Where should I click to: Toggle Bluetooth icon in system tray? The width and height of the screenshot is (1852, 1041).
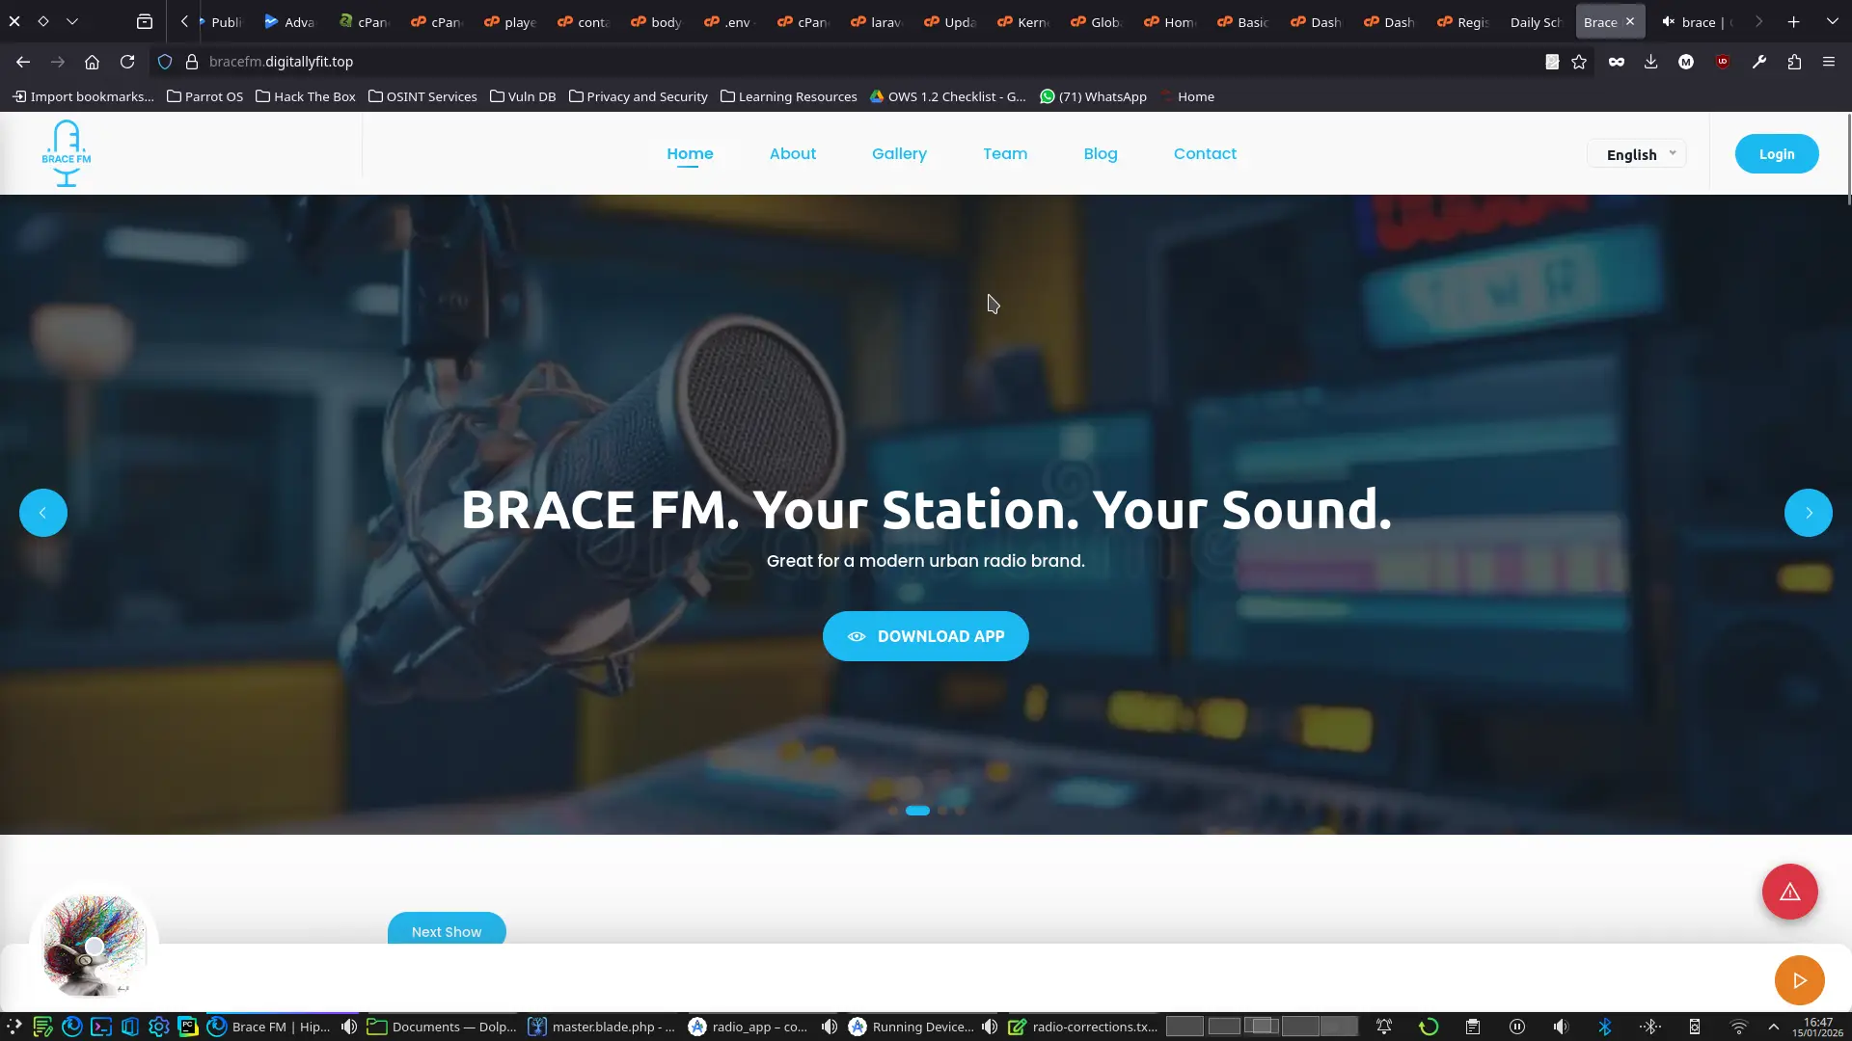point(1605,1027)
